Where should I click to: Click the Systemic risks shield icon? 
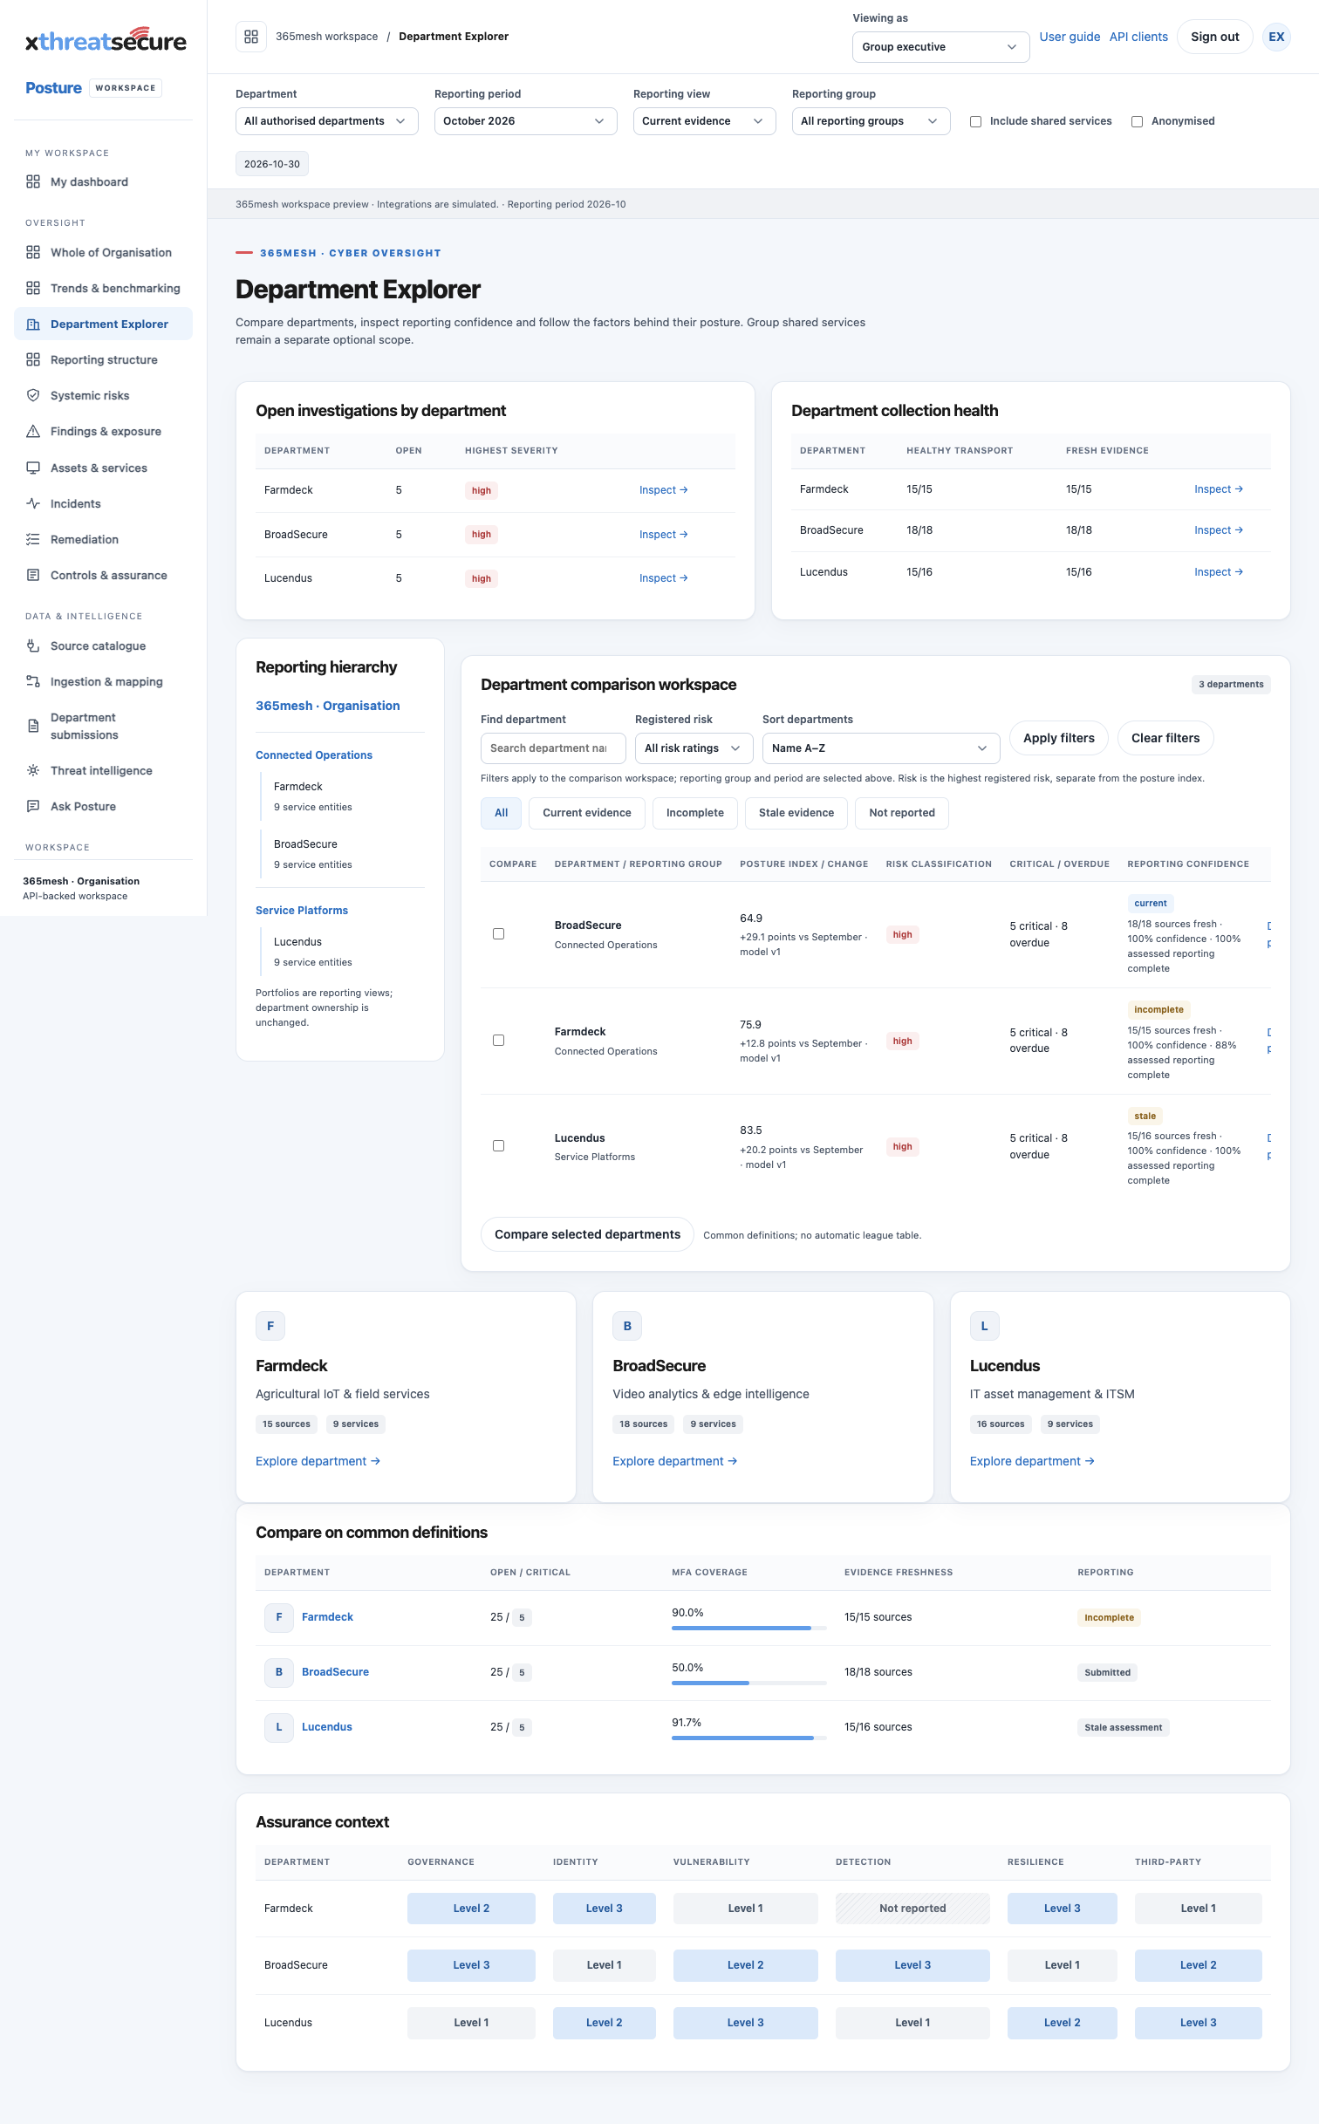coord(33,395)
